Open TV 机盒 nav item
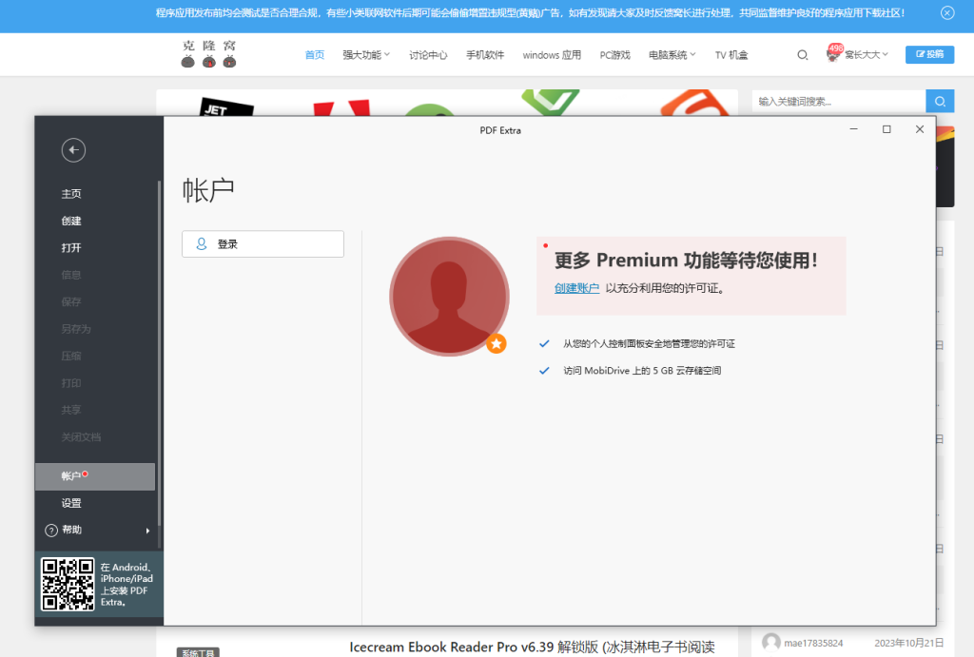Image resolution: width=974 pixels, height=657 pixels. pyautogui.click(x=731, y=55)
